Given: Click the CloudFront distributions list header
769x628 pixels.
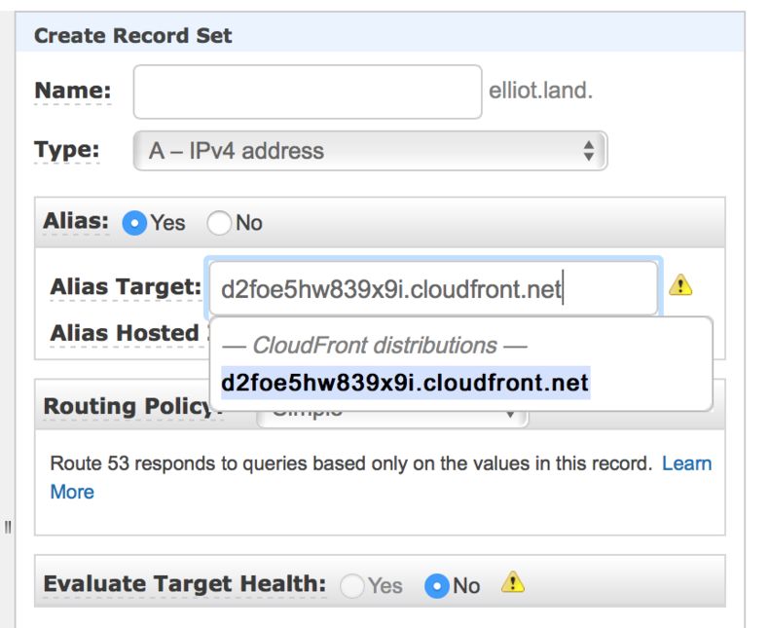Looking at the screenshot, I should point(374,345).
